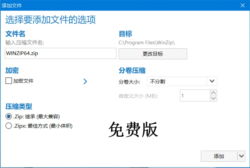This screenshot has width=250, height=168.
Task: Close the 添加文件 dialog
Action: [x=243, y=6]
